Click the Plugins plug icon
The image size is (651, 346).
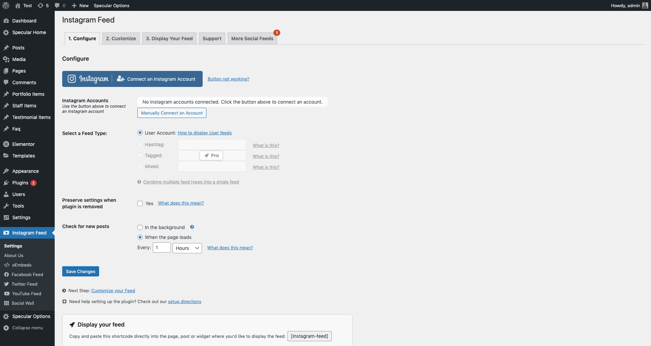point(6,183)
